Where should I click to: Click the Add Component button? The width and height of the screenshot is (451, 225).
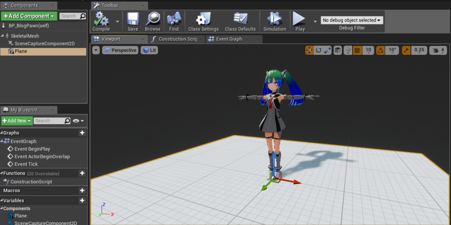click(x=29, y=16)
